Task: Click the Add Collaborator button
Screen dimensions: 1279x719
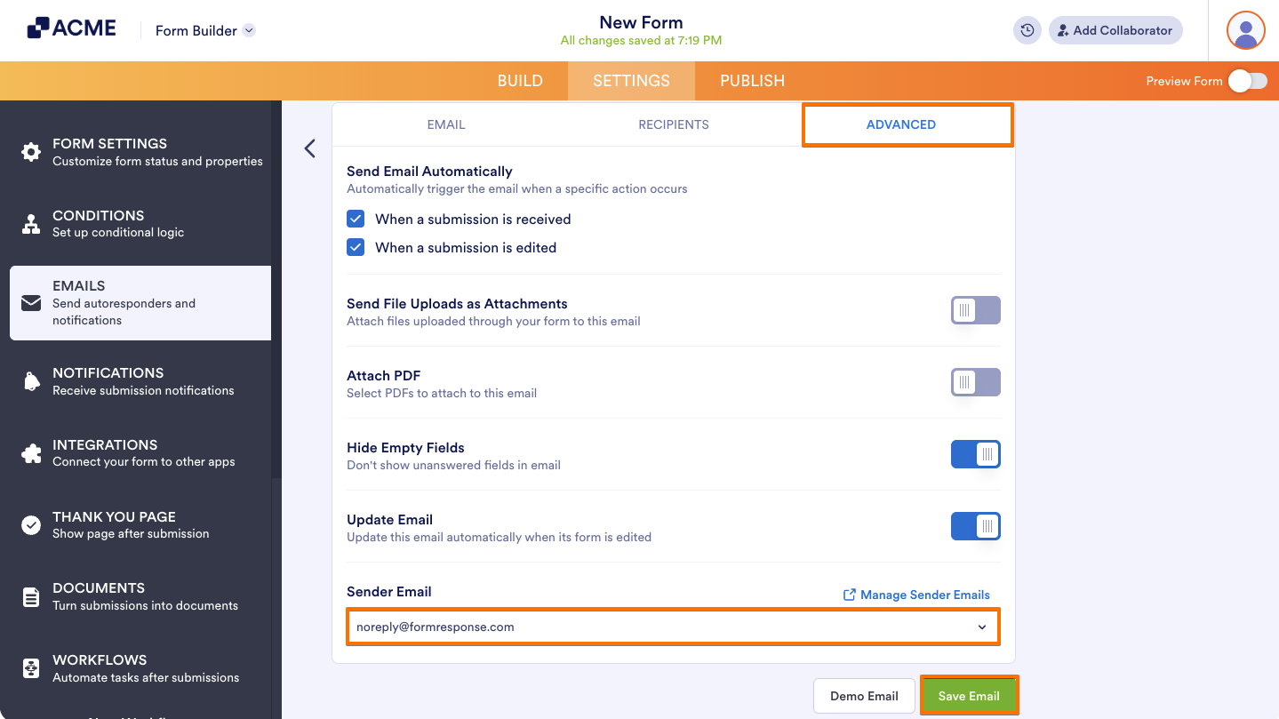Action: [1115, 30]
